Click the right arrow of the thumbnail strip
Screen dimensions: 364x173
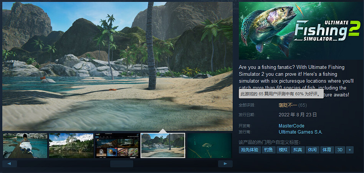(x=225, y=164)
